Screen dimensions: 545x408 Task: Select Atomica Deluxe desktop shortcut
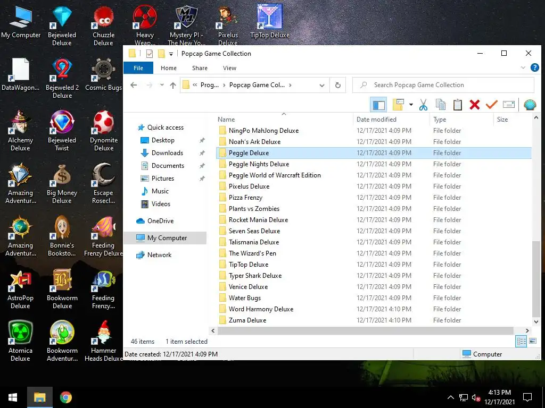[x=20, y=342]
